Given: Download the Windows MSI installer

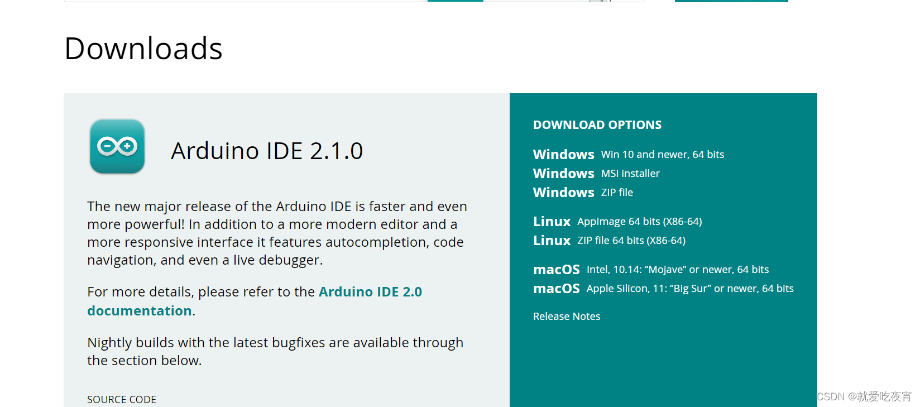Looking at the screenshot, I should point(596,174).
